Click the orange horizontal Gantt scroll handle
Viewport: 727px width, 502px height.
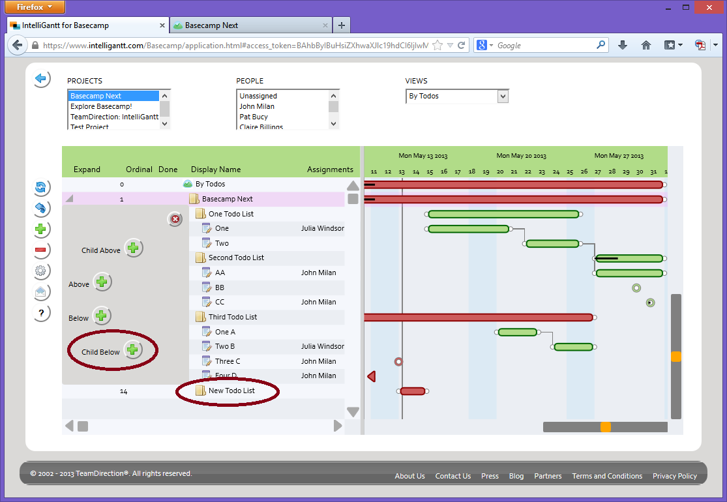(606, 427)
